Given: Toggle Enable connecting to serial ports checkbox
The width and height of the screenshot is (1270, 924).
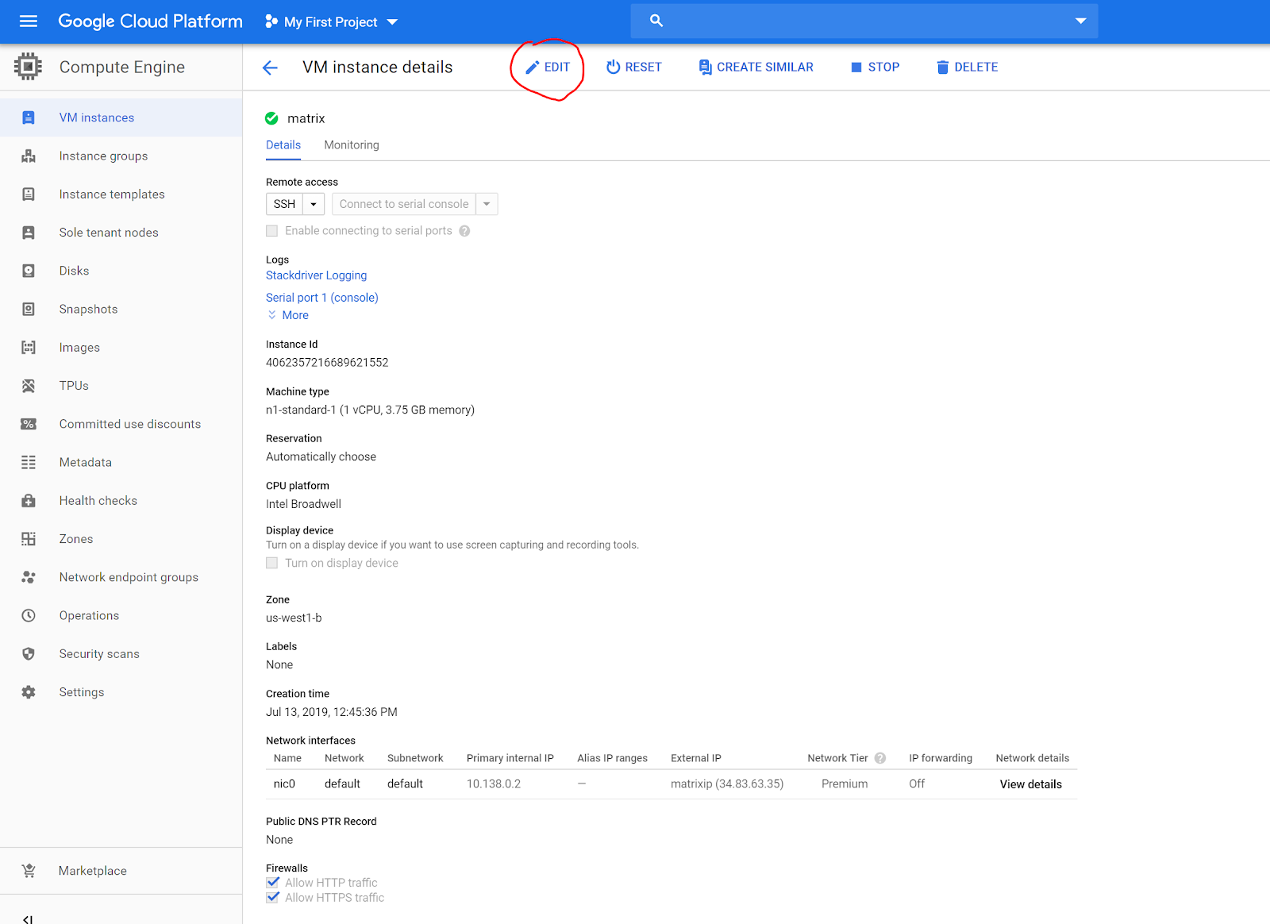Looking at the screenshot, I should (x=272, y=231).
